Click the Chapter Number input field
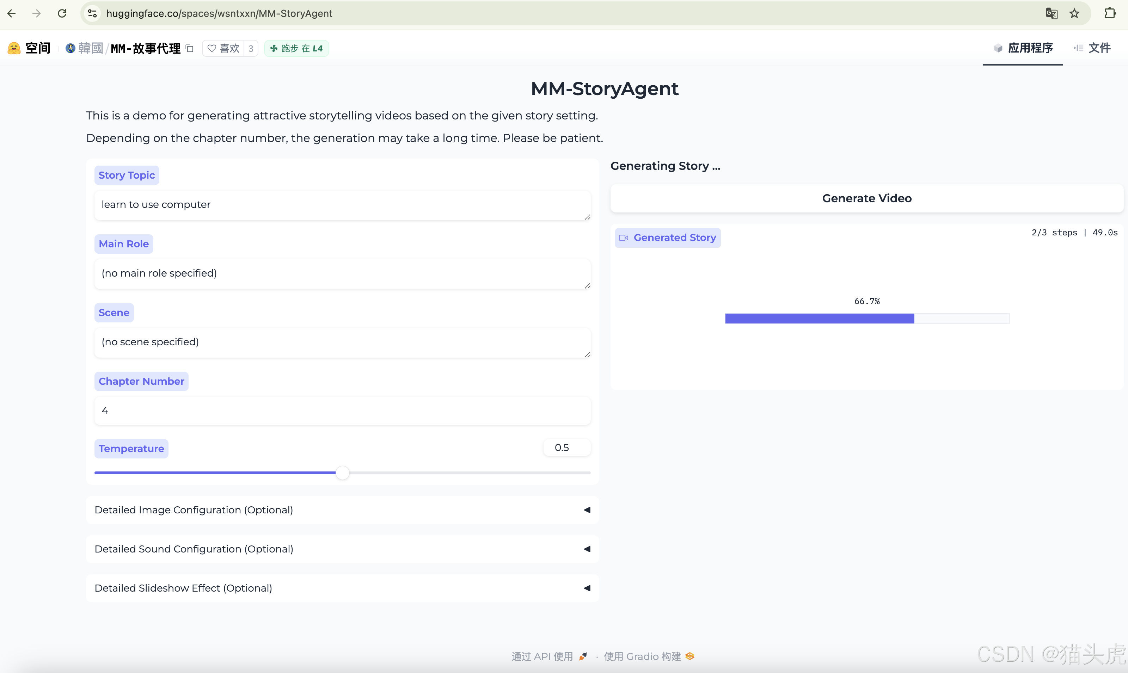 point(342,410)
